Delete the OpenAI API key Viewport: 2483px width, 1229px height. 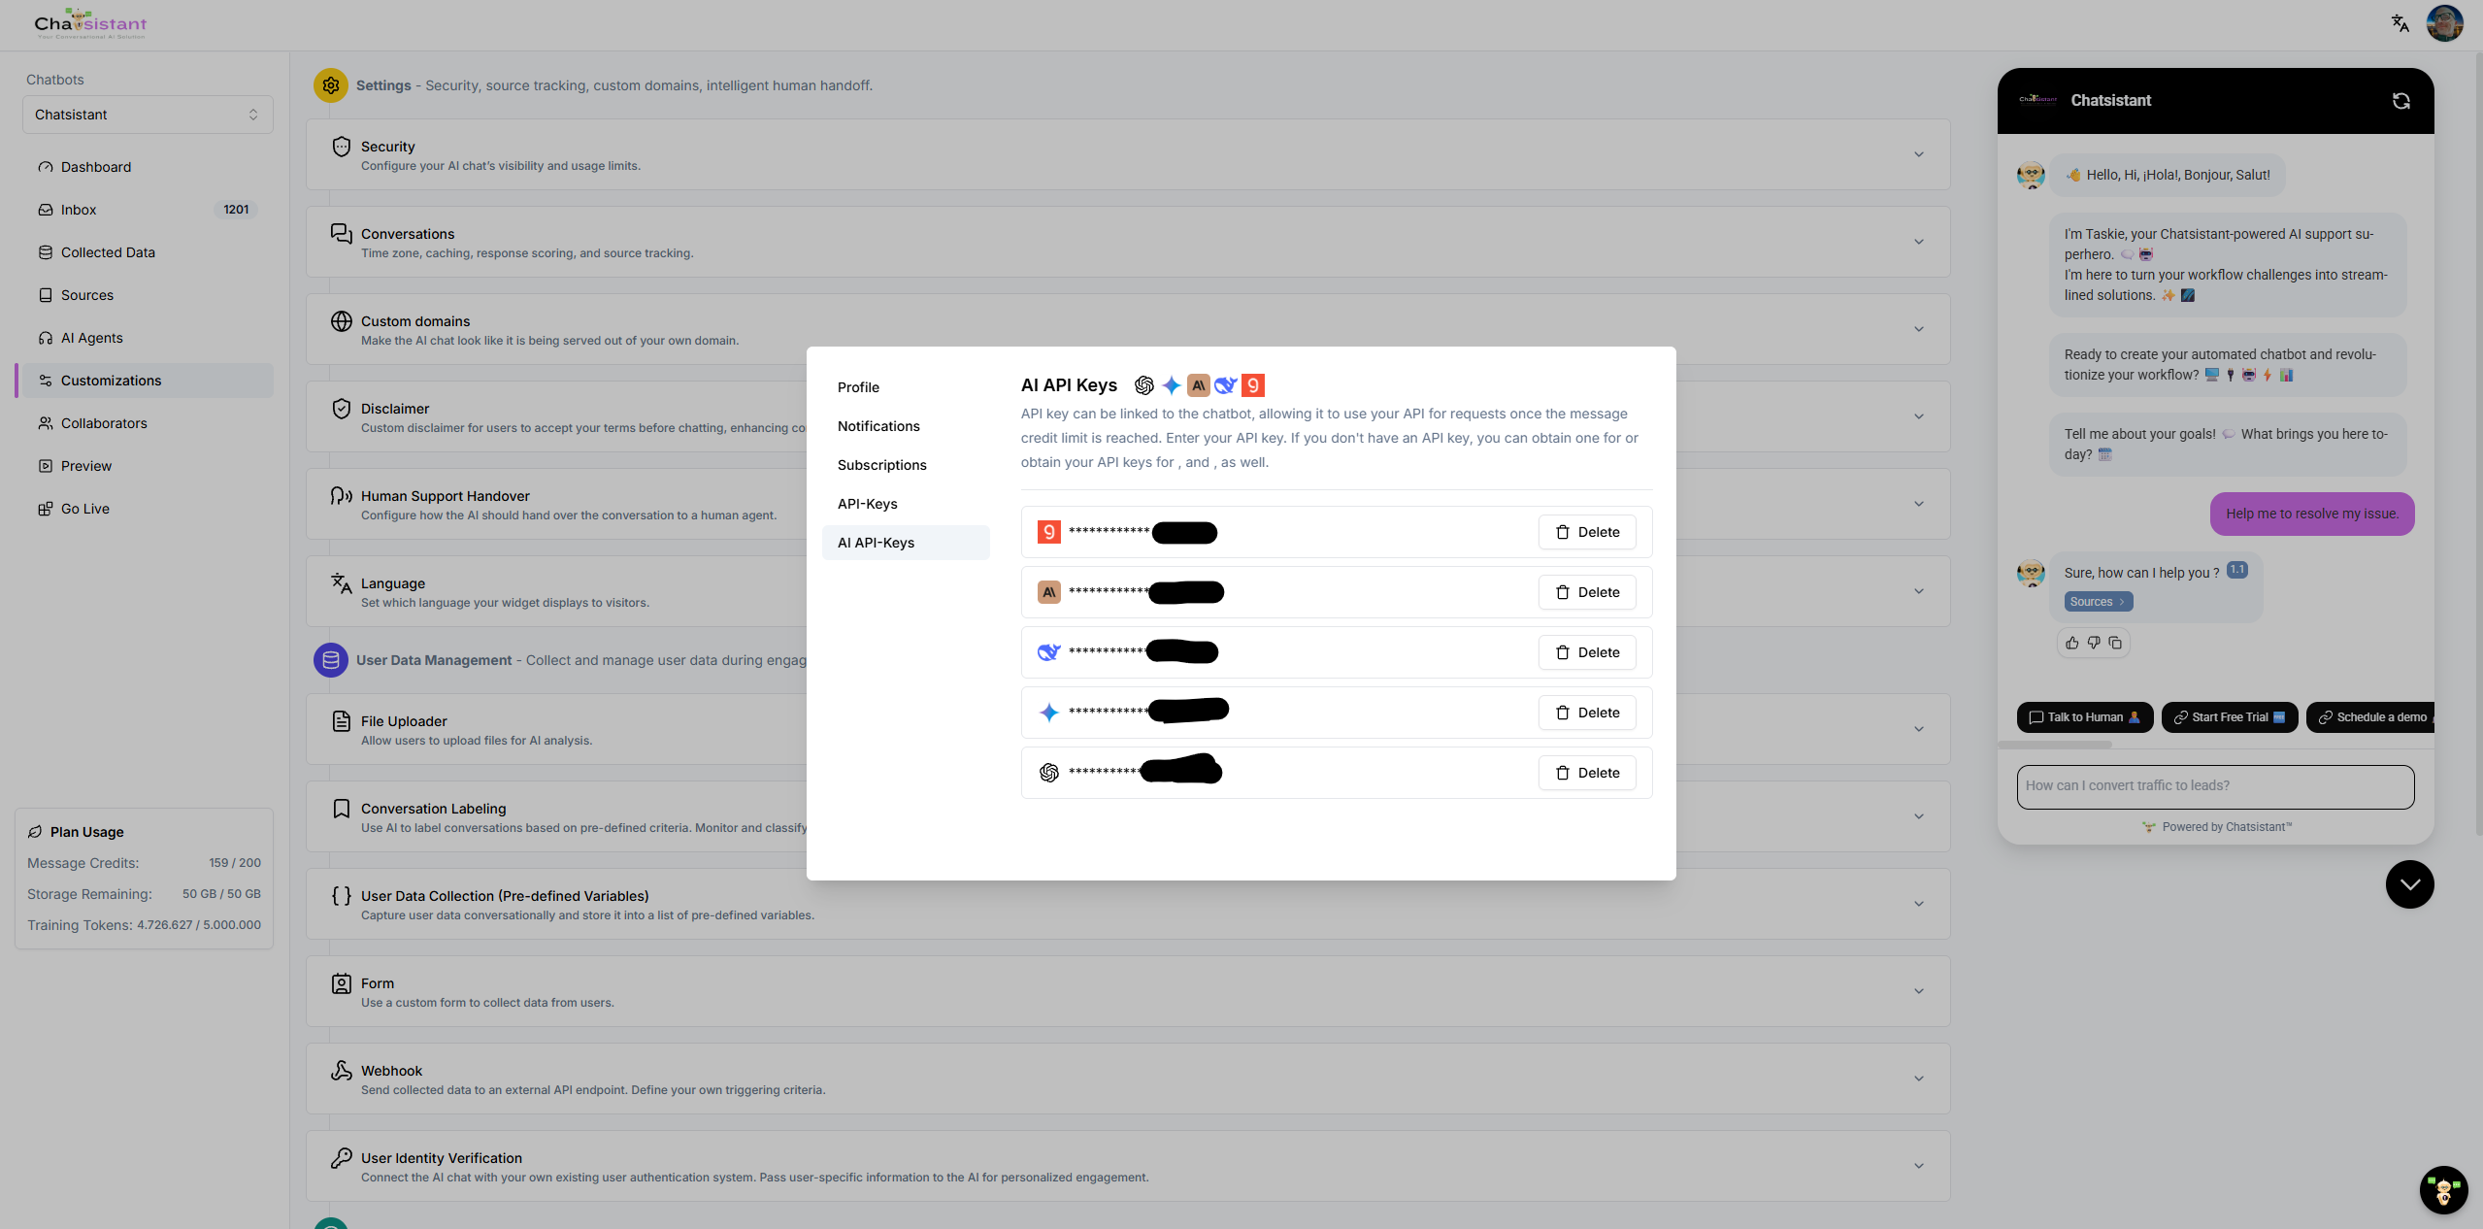(x=1587, y=773)
